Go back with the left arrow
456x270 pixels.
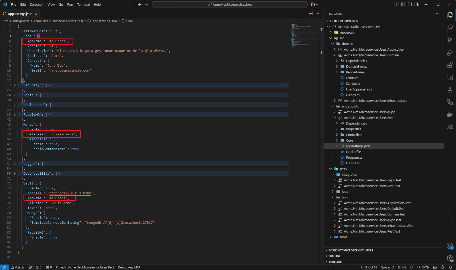(140, 4)
